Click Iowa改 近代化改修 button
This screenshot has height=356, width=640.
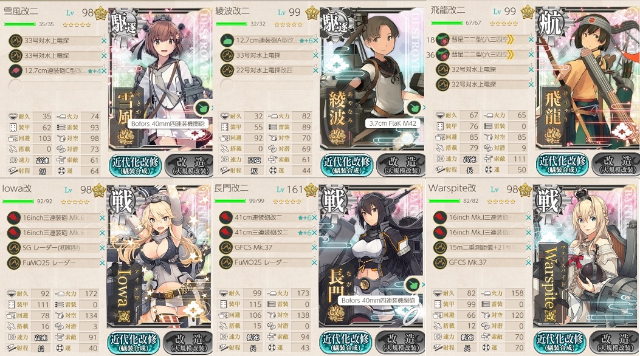pyautogui.click(x=134, y=343)
